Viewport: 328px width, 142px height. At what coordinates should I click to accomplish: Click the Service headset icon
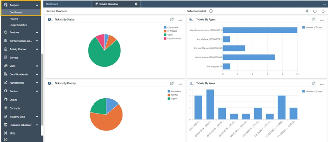point(6,91)
